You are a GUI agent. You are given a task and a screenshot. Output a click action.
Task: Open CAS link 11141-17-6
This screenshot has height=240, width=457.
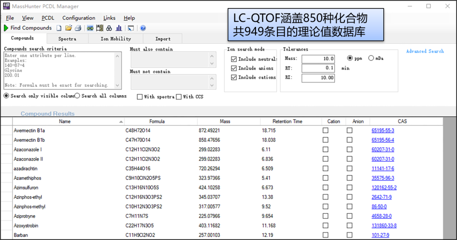(x=383, y=169)
